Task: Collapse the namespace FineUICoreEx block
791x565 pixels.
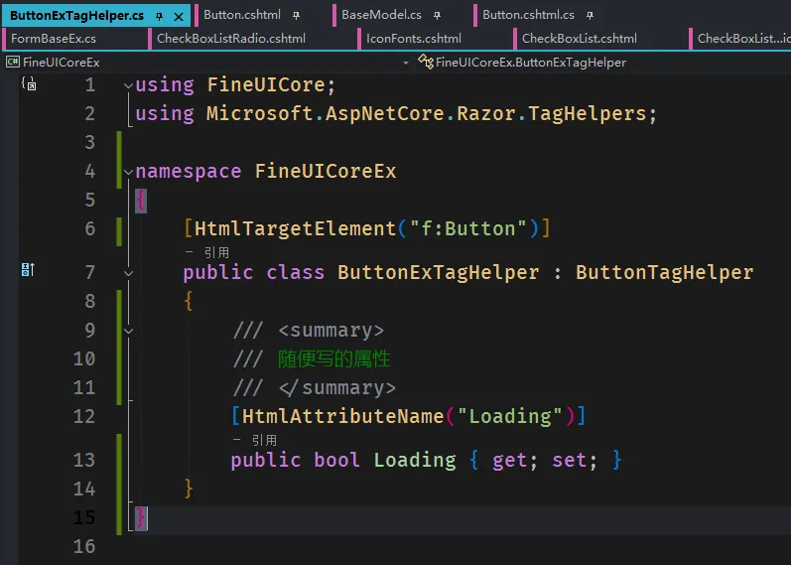Action: 129,172
